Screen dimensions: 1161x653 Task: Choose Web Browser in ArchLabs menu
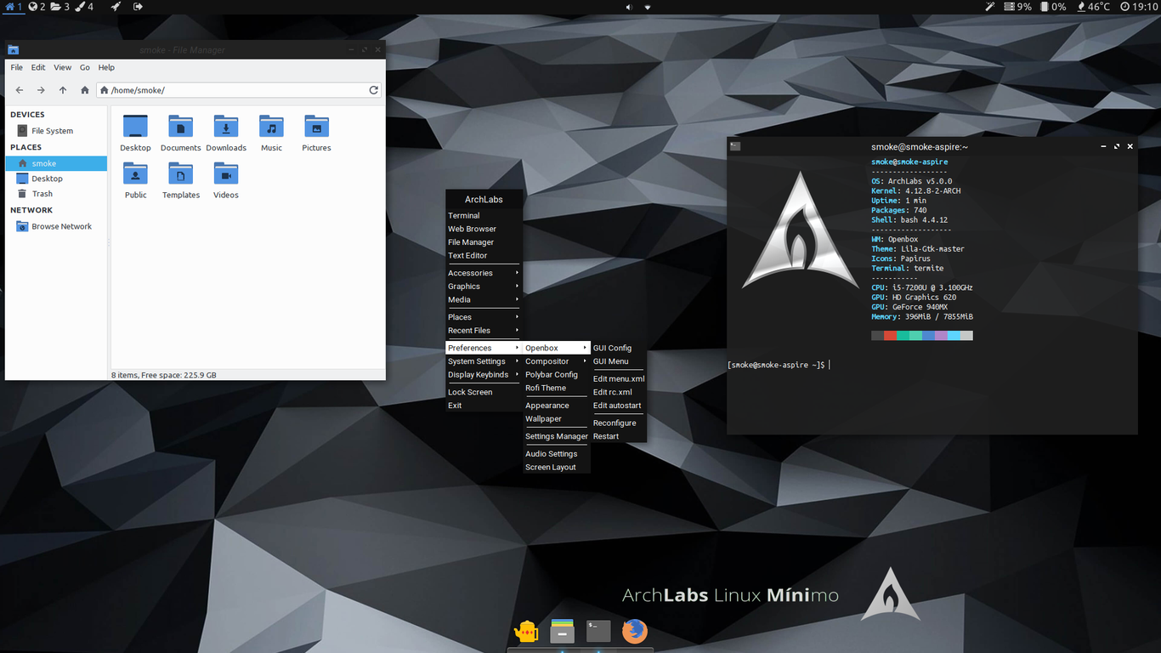(x=484, y=229)
